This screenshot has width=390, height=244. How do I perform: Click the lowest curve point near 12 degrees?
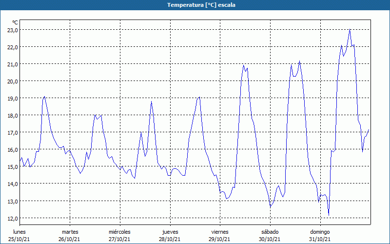pos(329,215)
